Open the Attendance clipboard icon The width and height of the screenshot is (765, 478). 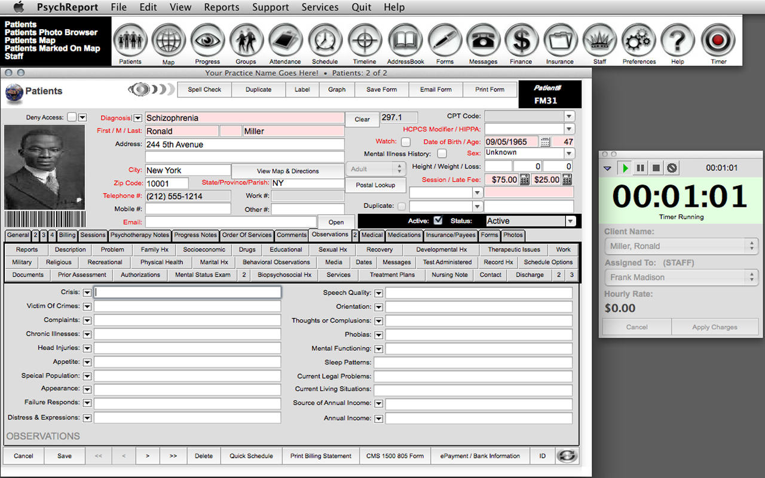coord(285,40)
